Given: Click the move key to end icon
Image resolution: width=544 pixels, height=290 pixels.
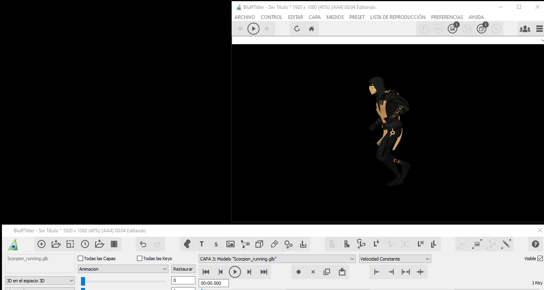Looking at the screenshot, I should pyautogui.click(x=391, y=272).
